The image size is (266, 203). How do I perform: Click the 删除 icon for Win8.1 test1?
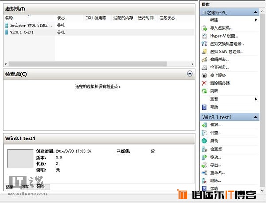click(x=204, y=181)
